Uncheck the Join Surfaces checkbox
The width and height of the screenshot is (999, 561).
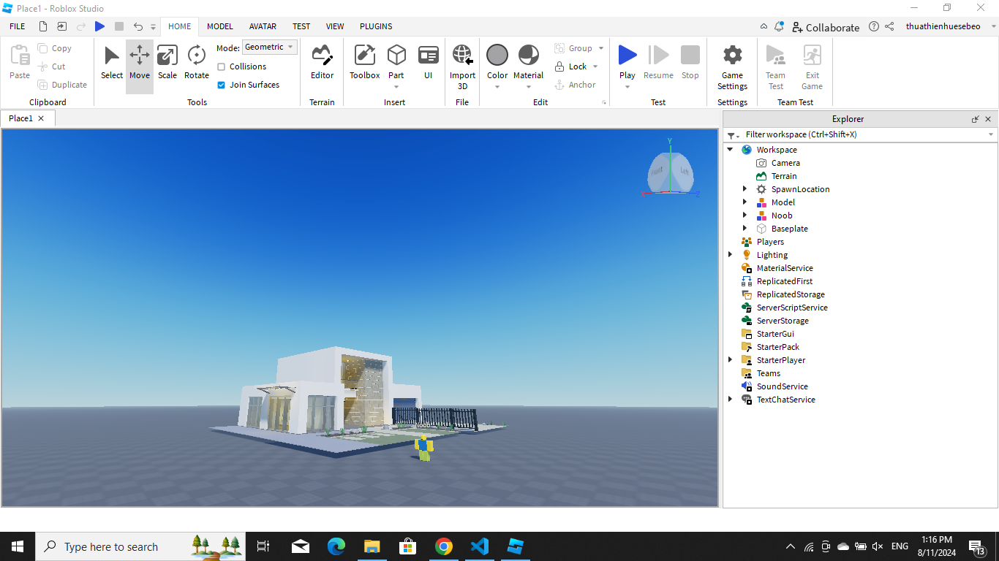pyautogui.click(x=222, y=85)
